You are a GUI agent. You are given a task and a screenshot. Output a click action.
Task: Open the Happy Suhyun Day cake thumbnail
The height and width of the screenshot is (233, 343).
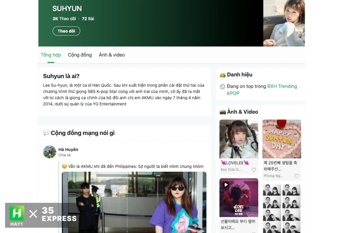click(282, 139)
